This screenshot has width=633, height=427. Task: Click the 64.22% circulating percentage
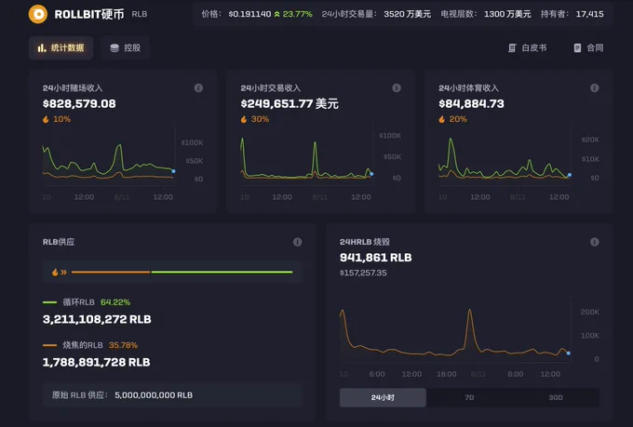coord(115,302)
